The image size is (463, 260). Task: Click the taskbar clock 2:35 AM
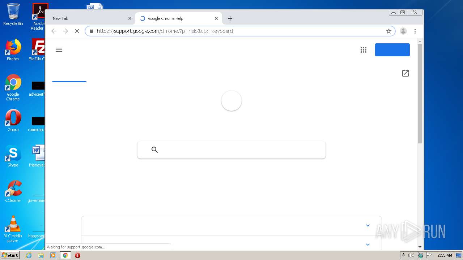click(x=445, y=255)
